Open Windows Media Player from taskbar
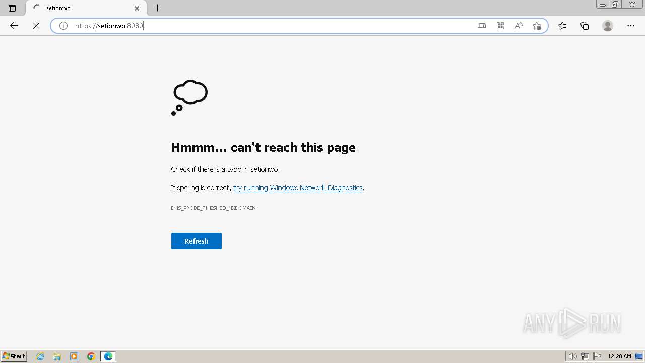Image resolution: width=645 pixels, height=363 pixels. tap(74, 356)
